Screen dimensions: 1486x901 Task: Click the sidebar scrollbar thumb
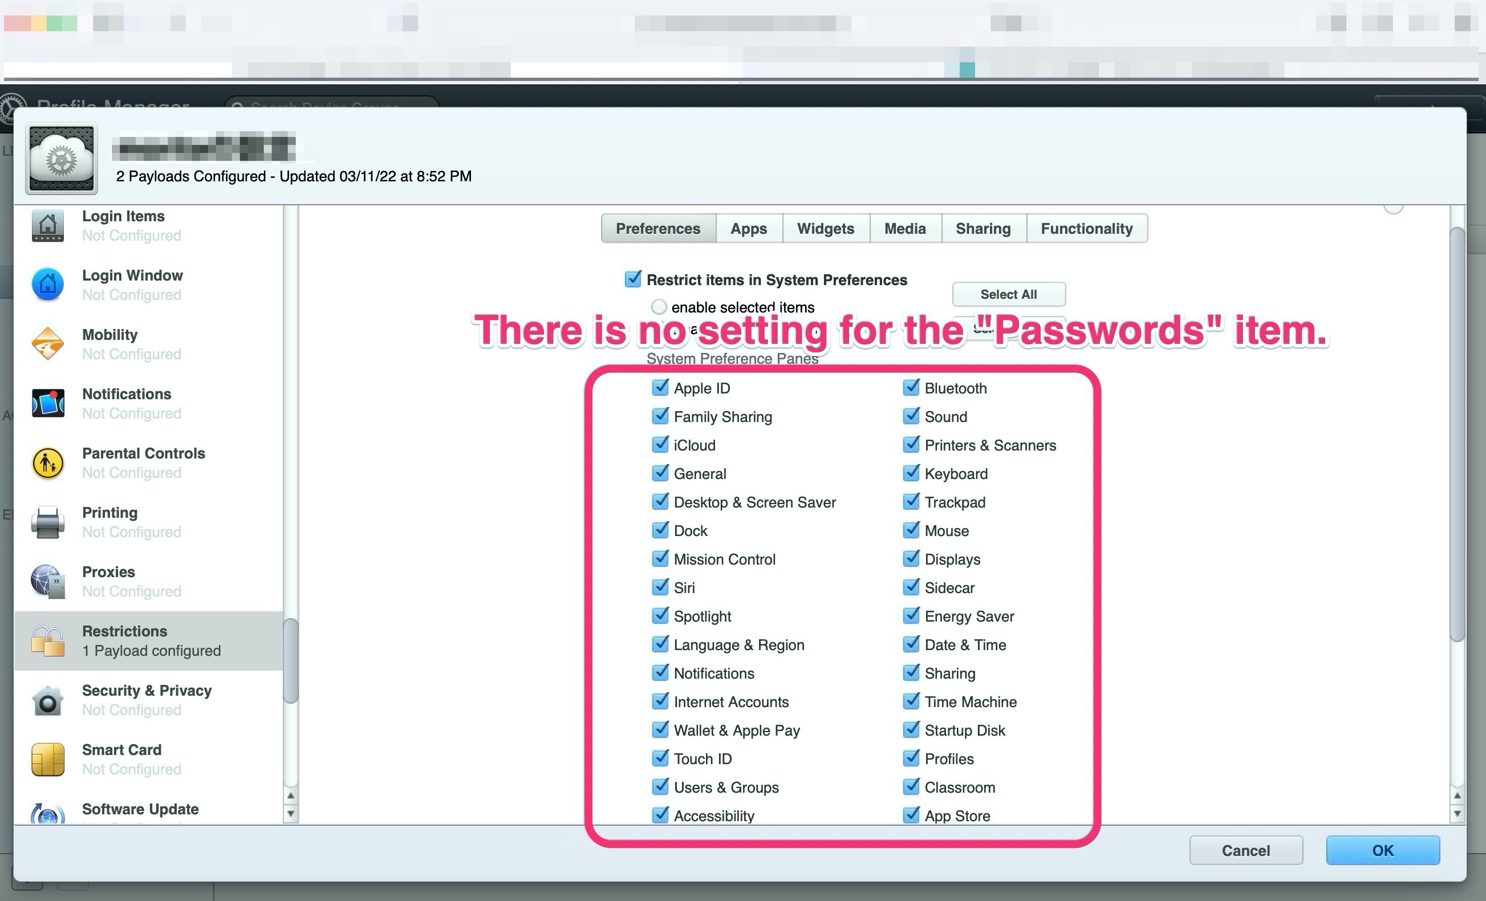coord(291,660)
